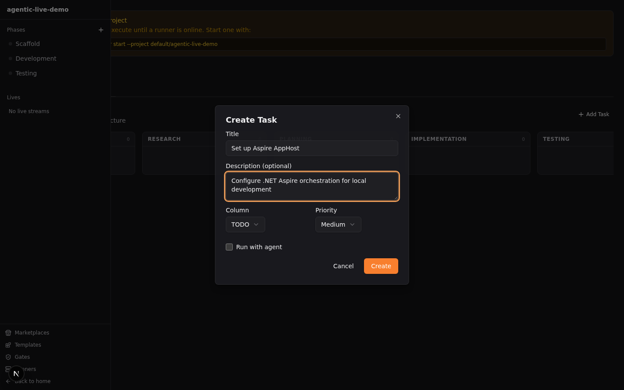Click the back arrow icon for home
The image size is (624, 390).
tap(8, 381)
